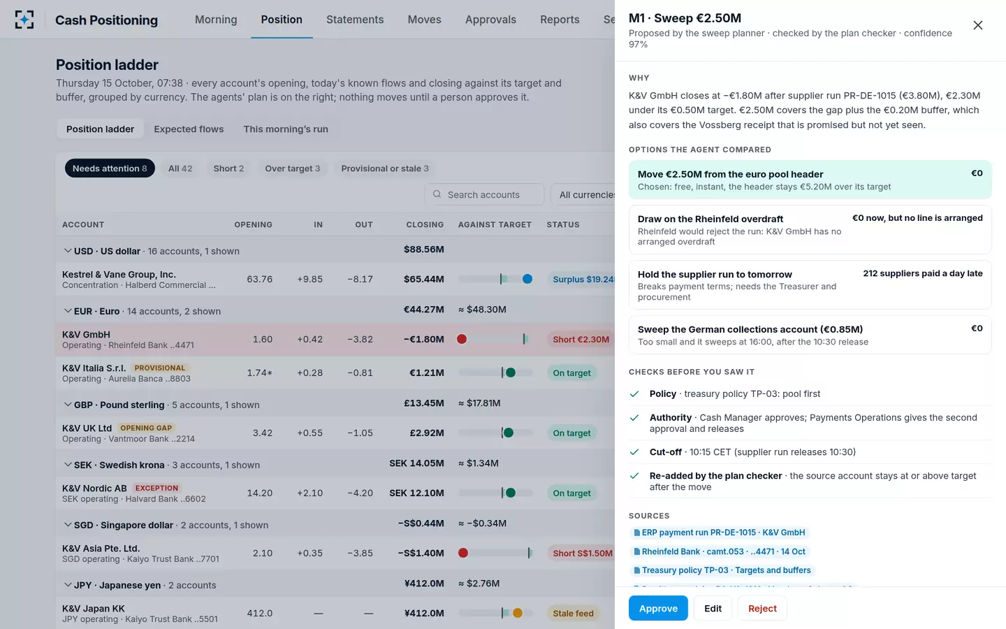Collapse the SEK Swedish krona group
The width and height of the screenshot is (1006, 629).
[68, 465]
